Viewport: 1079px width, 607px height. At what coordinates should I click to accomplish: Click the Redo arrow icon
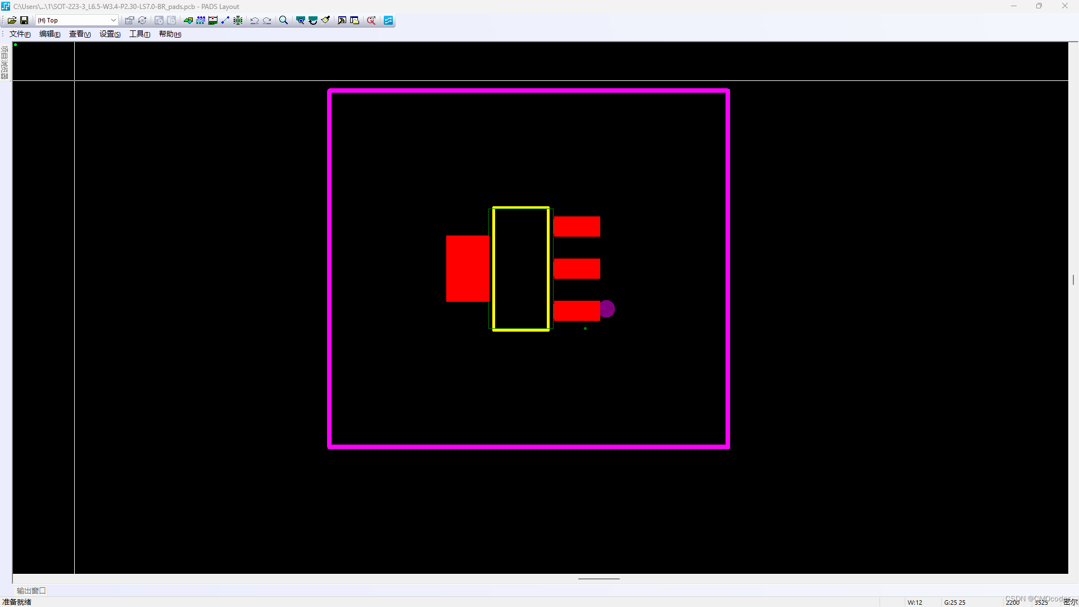(268, 20)
